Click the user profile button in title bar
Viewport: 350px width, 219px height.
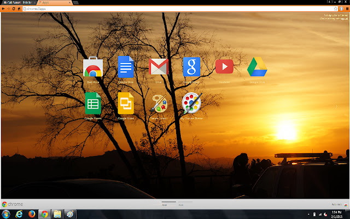pyautogui.click(x=329, y=2)
